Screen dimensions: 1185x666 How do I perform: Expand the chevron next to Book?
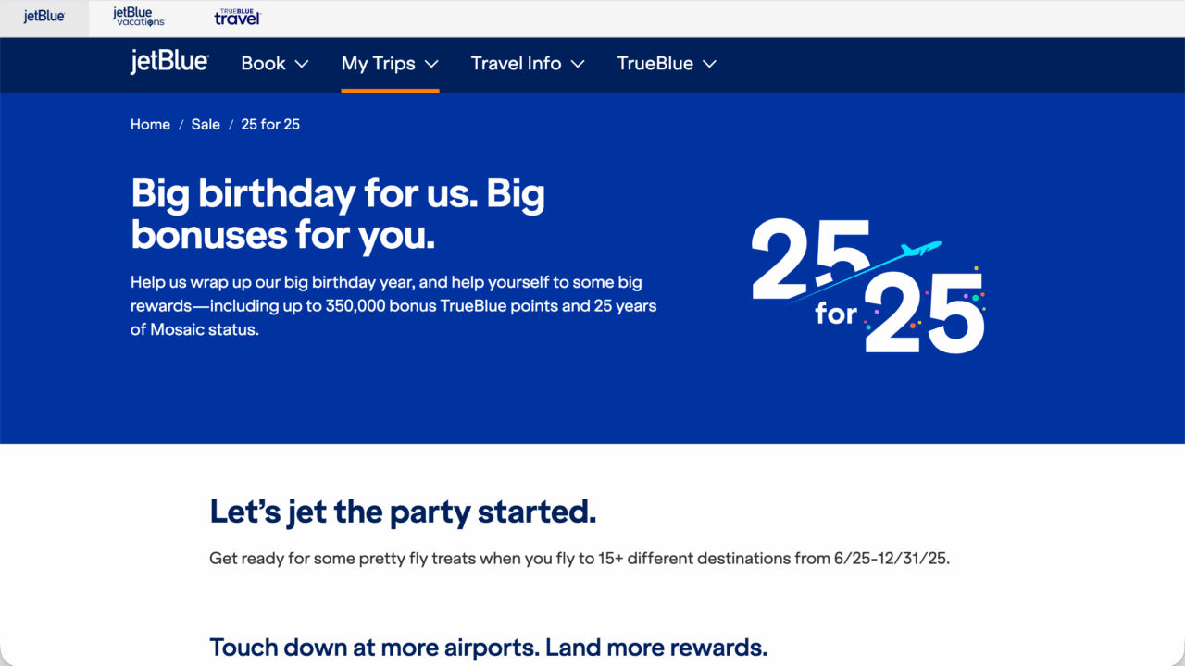point(302,64)
